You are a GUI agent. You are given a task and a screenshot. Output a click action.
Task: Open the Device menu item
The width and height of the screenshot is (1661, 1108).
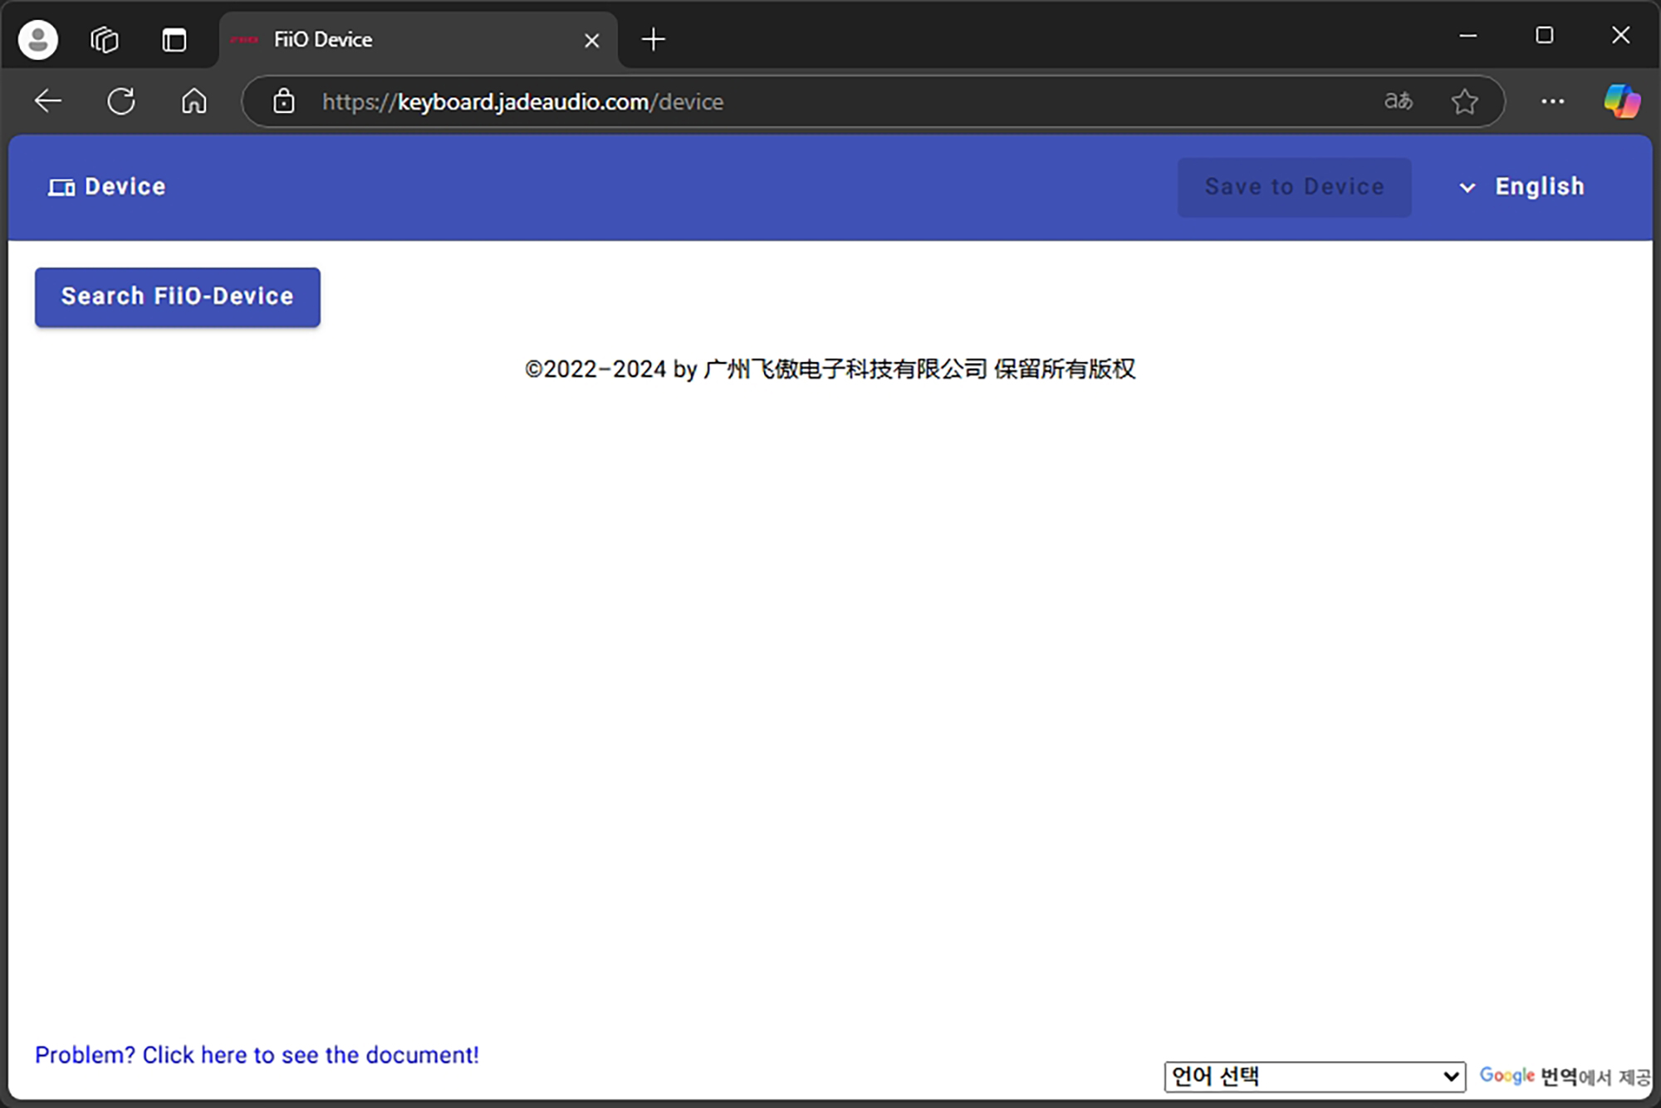tap(107, 187)
